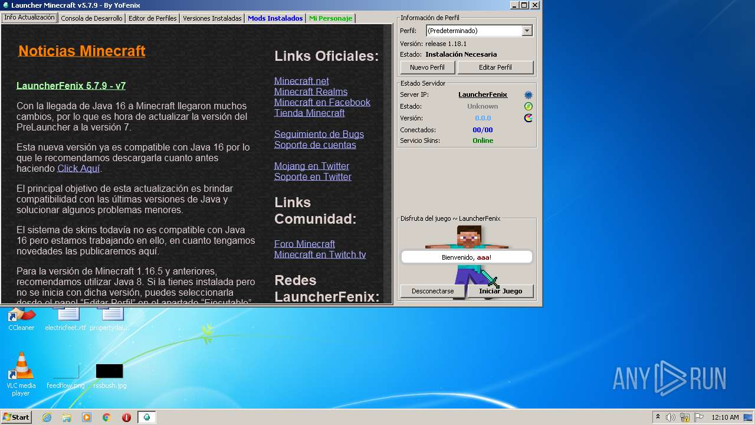Select rssbush.jpg desktop image
The image size is (755, 425).
point(110,376)
